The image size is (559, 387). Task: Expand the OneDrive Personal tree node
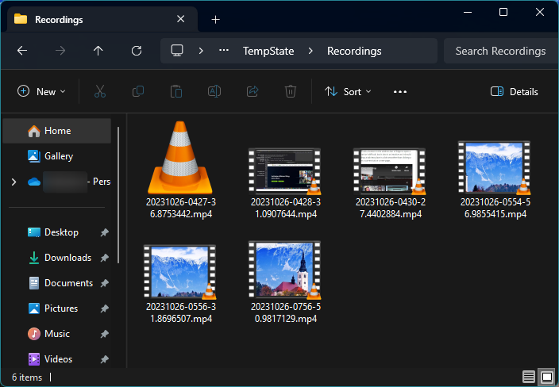(x=14, y=182)
